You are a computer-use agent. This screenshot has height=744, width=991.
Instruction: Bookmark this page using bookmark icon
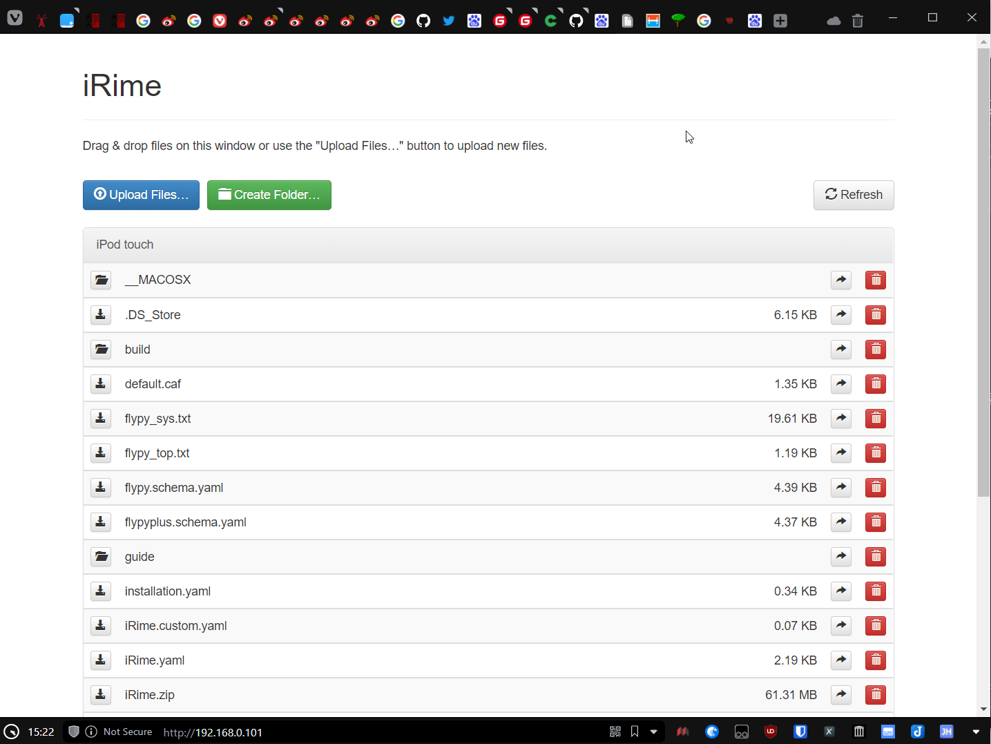pos(635,732)
